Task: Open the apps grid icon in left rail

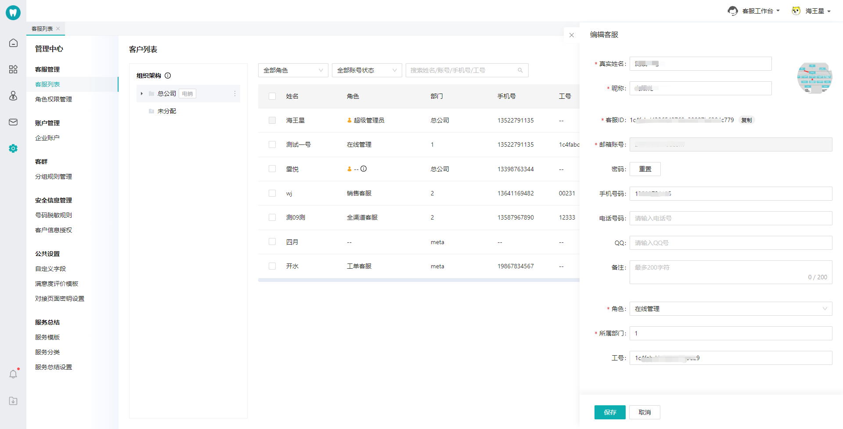Action: 13,69
